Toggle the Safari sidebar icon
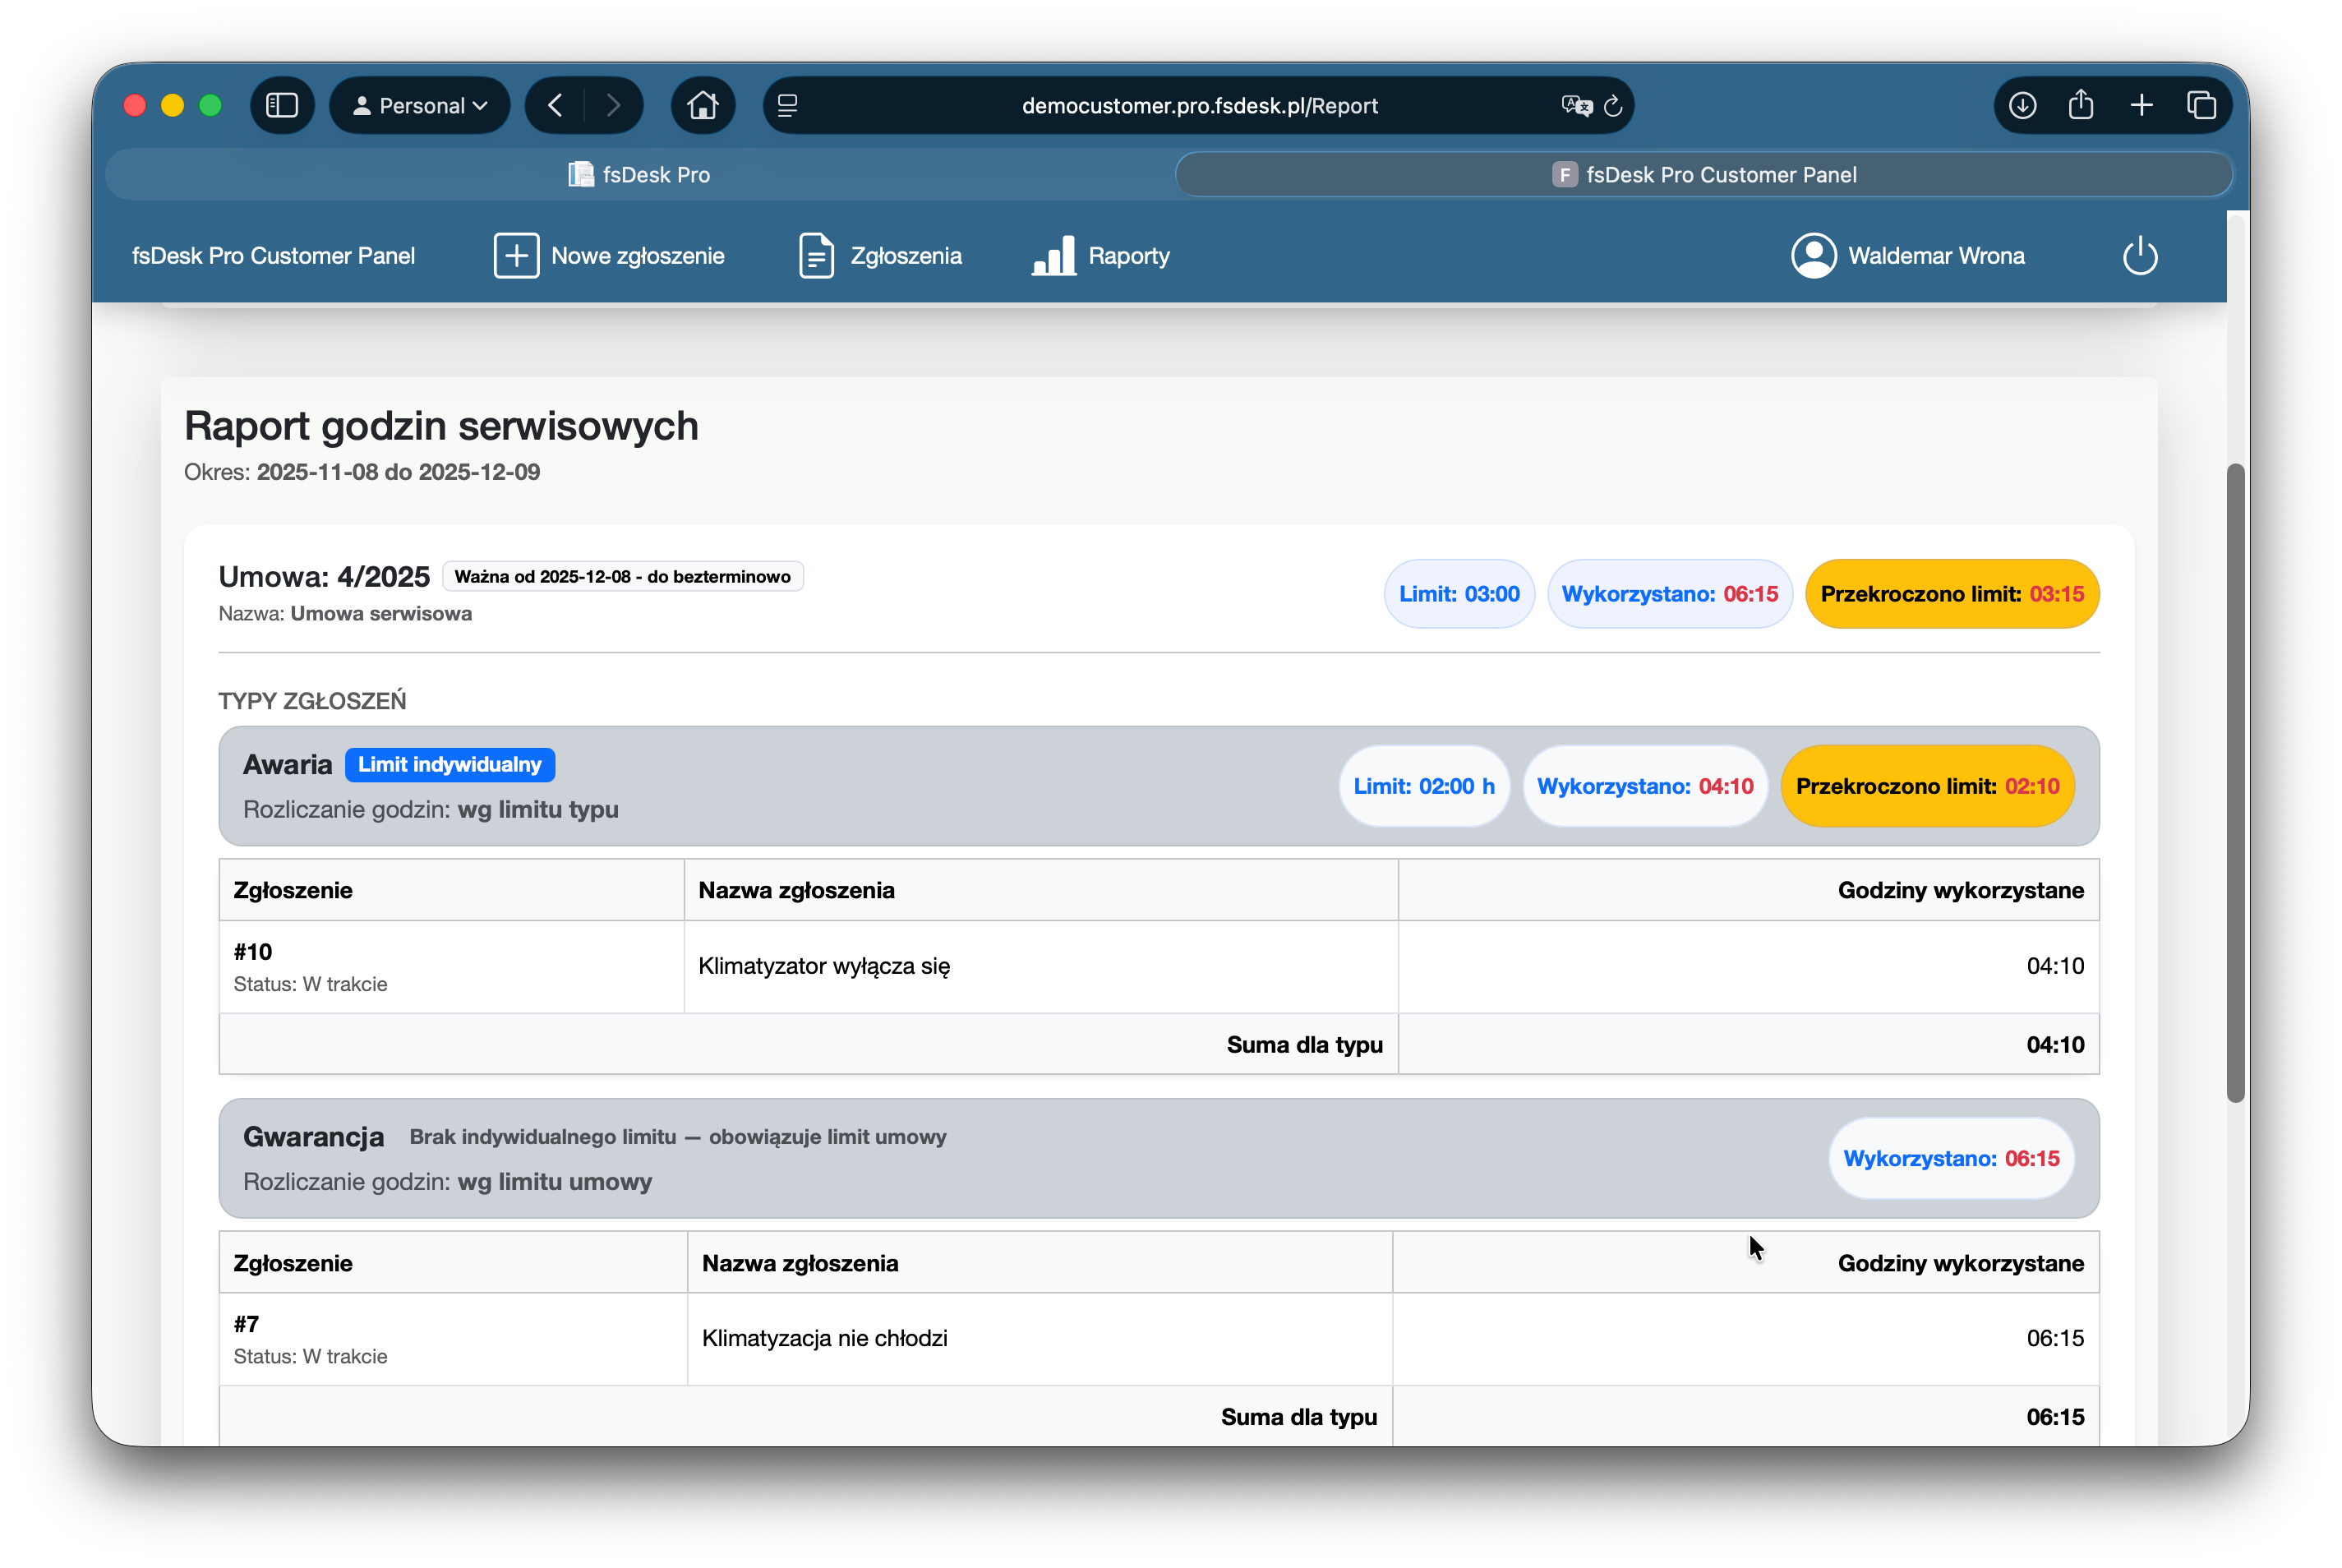 [x=282, y=105]
